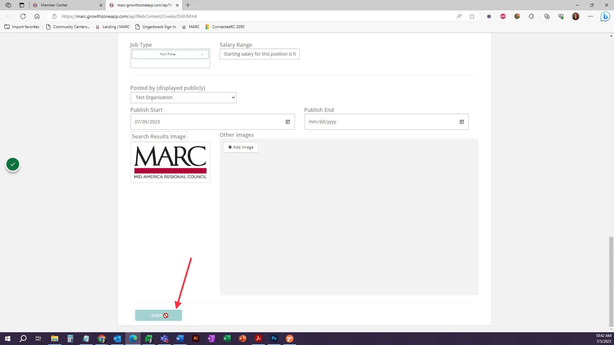Open Windows Start menu
This screenshot has width=614, height=345.
8,339
